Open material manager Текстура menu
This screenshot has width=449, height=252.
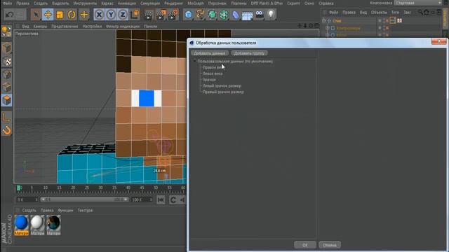(x=85, y=210)
